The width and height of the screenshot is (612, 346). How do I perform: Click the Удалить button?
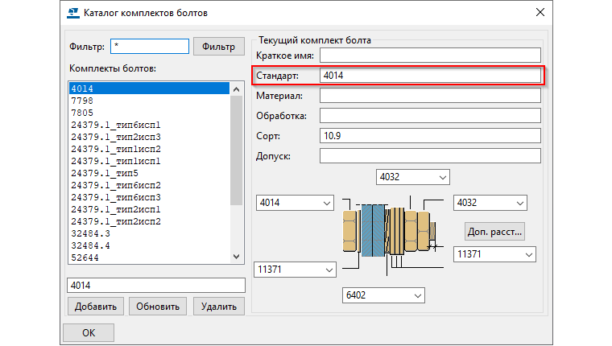(218, 307)
